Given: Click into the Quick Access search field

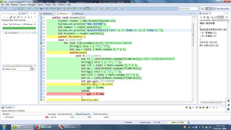Looking at the screenshot, I should 188,9.
